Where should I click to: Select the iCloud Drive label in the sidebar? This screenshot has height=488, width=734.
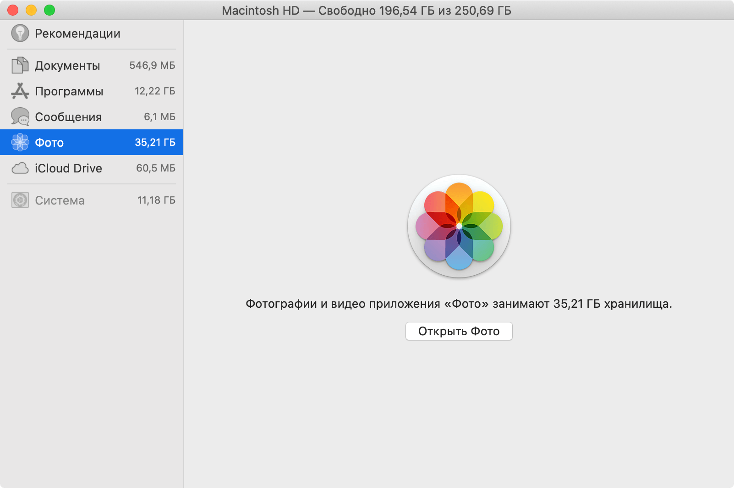pos(68,168)
